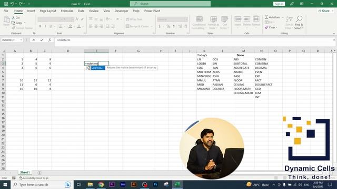Click the Conditional Formatting icon
Screen dimensions: 337x189
click(x=199, y=19)
